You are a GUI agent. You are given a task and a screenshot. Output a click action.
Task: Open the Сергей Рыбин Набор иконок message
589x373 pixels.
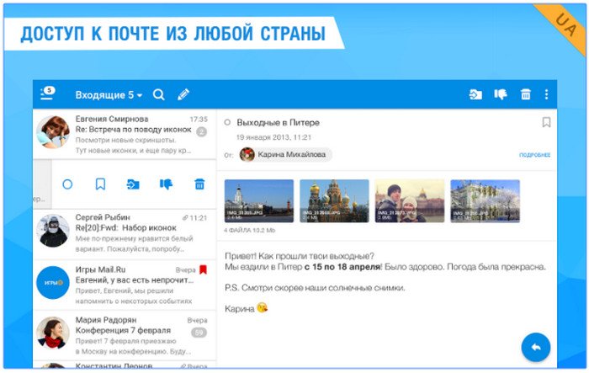(125, 234)
